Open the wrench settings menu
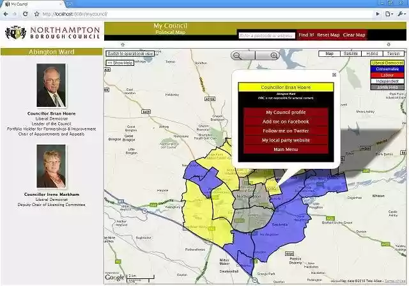 401,14
